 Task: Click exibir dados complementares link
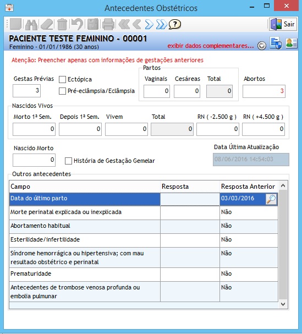pos(211,46)
